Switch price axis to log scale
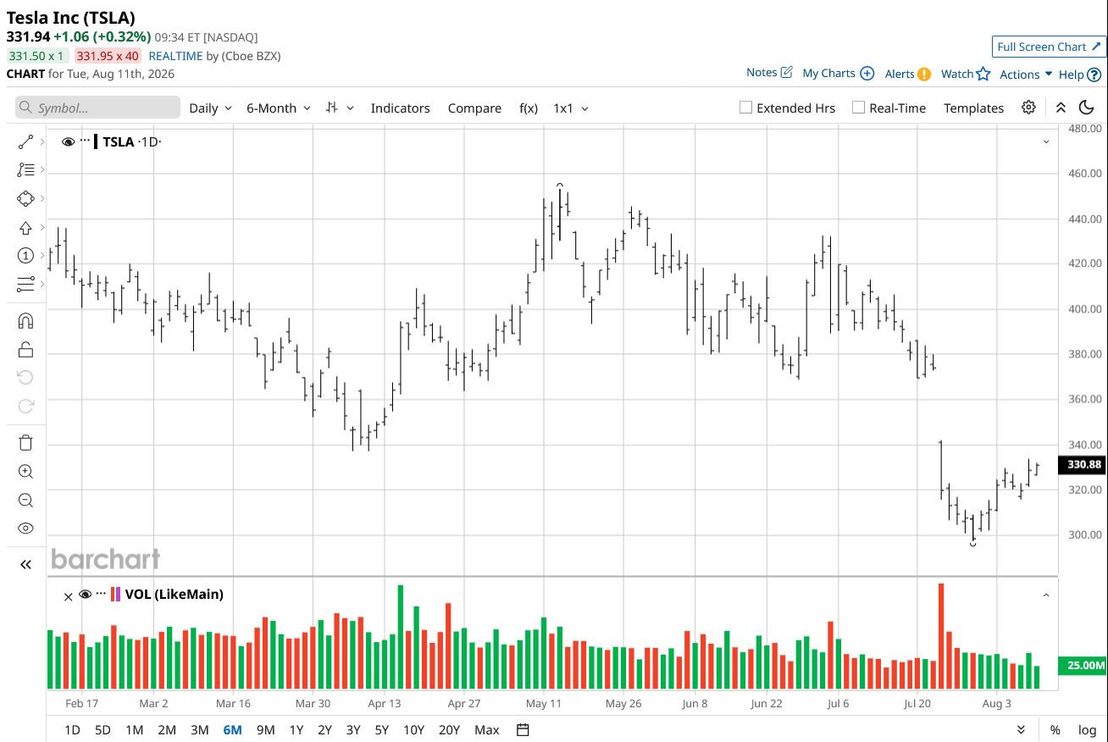1108x742 pixels. coord(1087,730)
